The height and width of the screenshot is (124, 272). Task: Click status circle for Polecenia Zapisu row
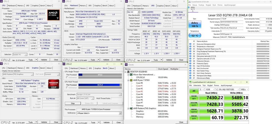(x=190, y=63)
